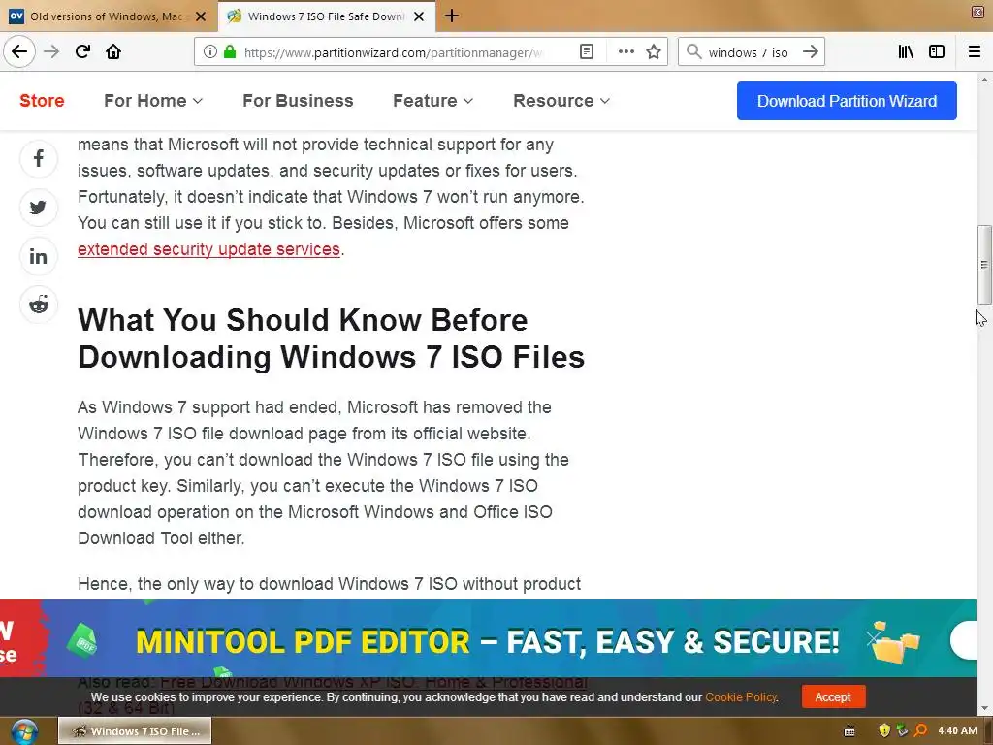Share article on LinkedIn

39,256
